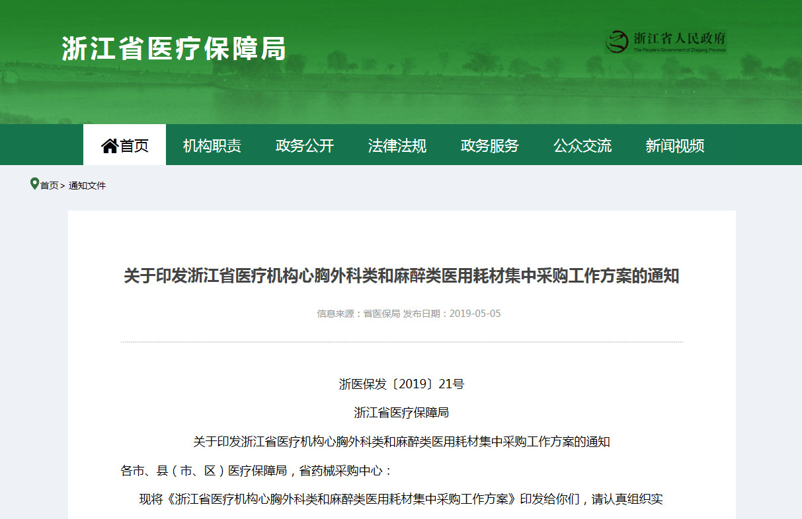Click the 信息来源：省医保局 source text
This screenshot has width=802, height=519.
click(x=358, y=314)
